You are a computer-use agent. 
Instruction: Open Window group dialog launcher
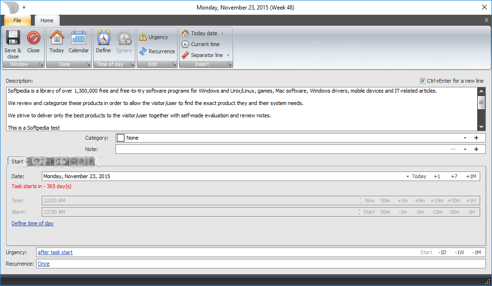pos(41,64)
